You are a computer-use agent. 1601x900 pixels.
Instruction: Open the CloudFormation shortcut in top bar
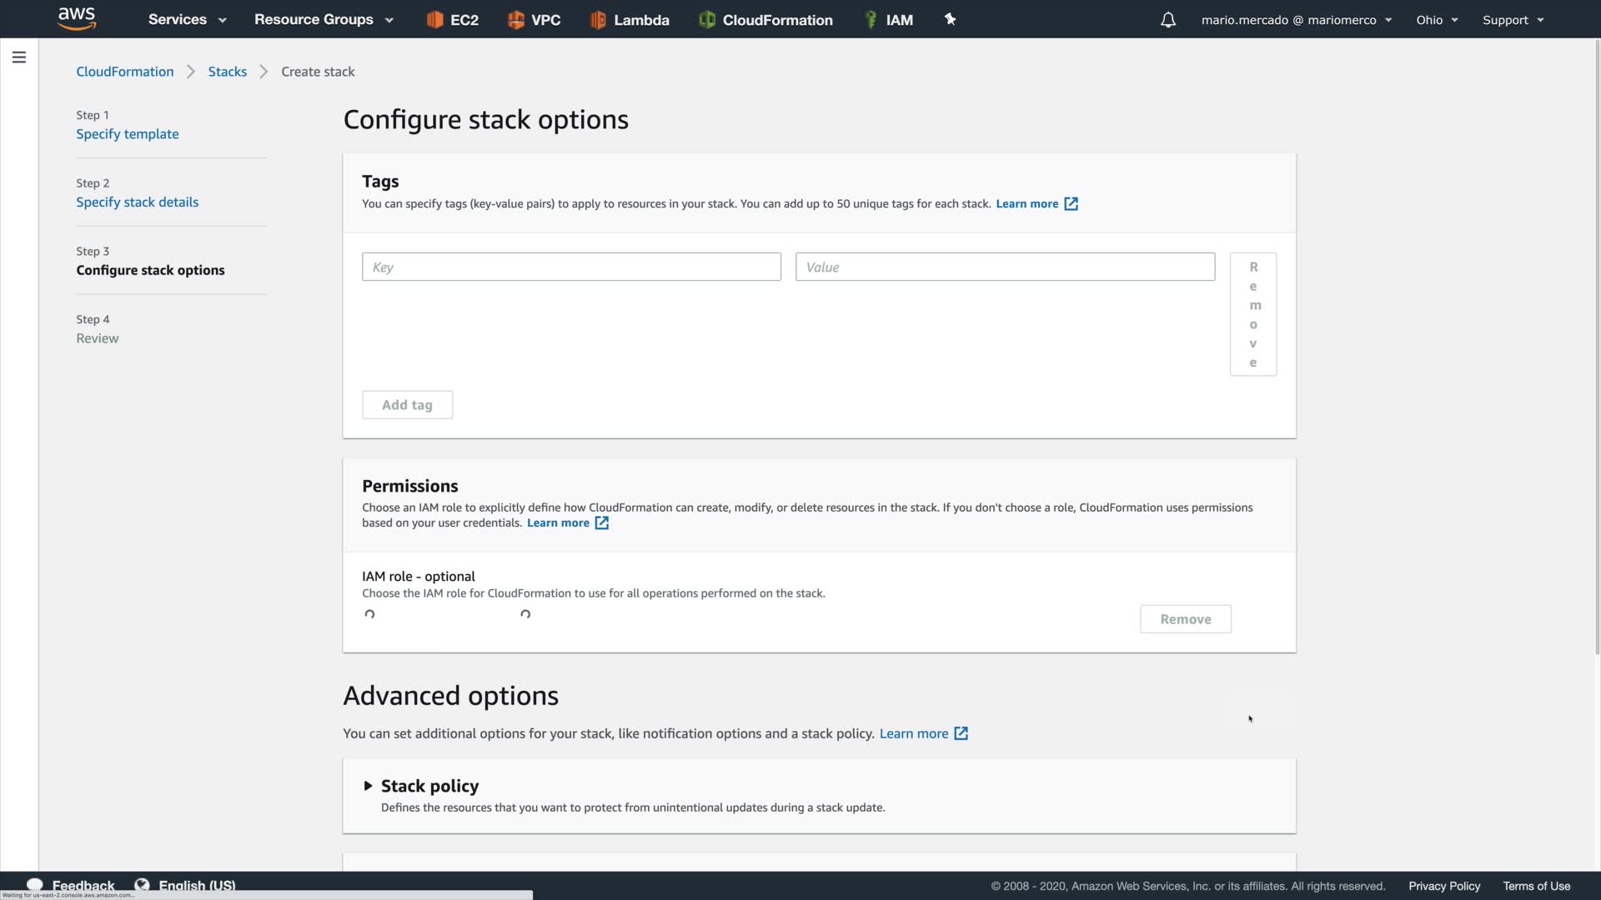pyautogui.click(x=766, y=20)
